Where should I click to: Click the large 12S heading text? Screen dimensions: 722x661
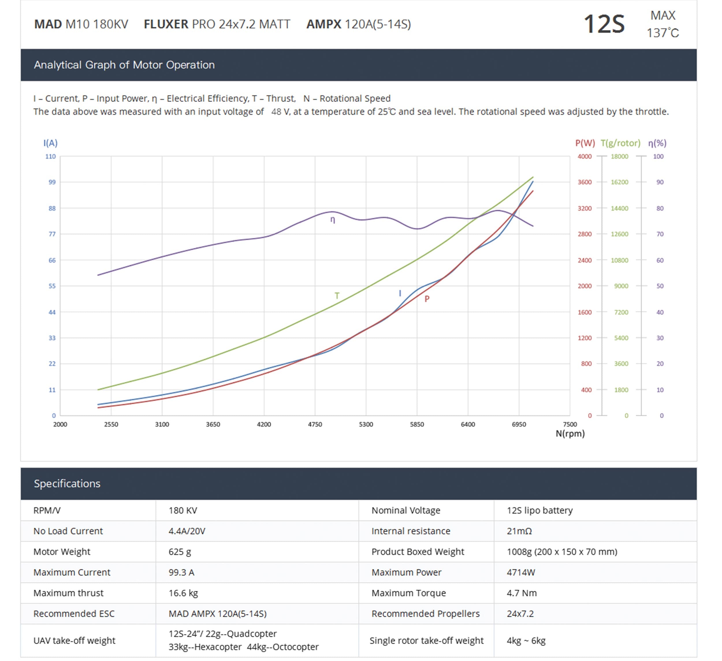[604, 24]
